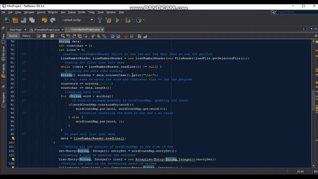Image resolution: width=318 pixels, height=179 pixels.
Task: Expand the Debug Project arrow dropdown
Action: 133,20
